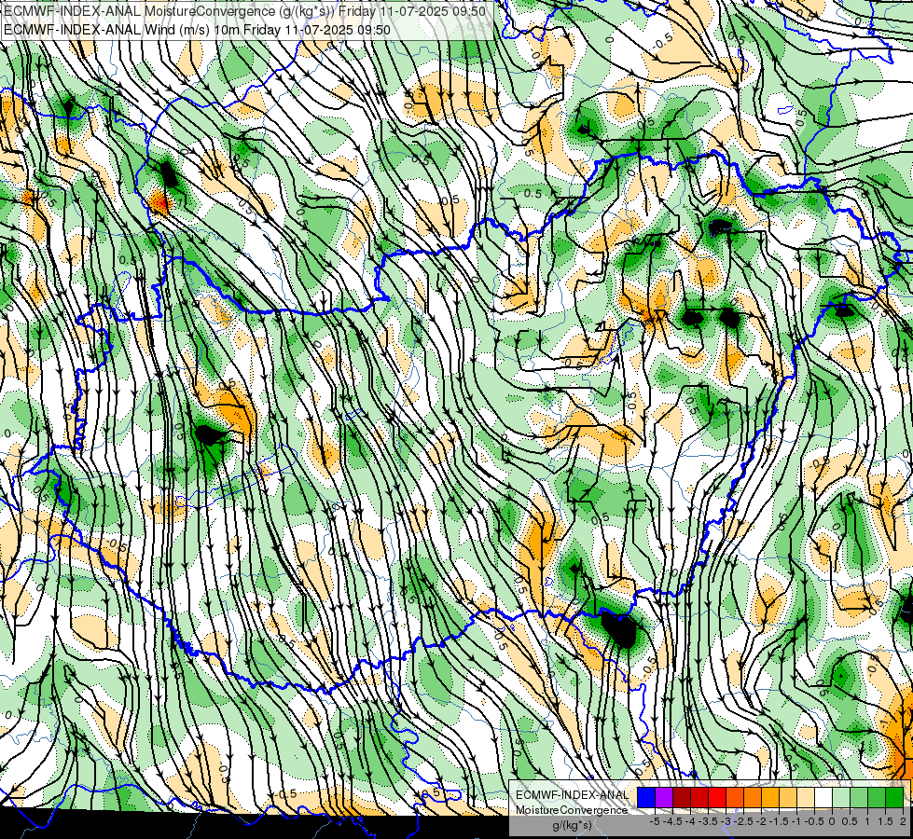913x839 pixels.
Task: Pick the red-orange swatch between -3 and -2.5
Action: (x=735, y=797)
